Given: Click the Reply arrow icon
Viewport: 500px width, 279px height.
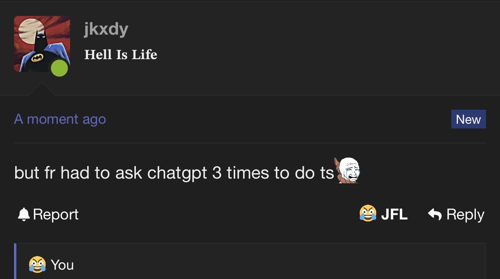Looking at the screenshot, I should pyautogui.click(x=435, y=214).
